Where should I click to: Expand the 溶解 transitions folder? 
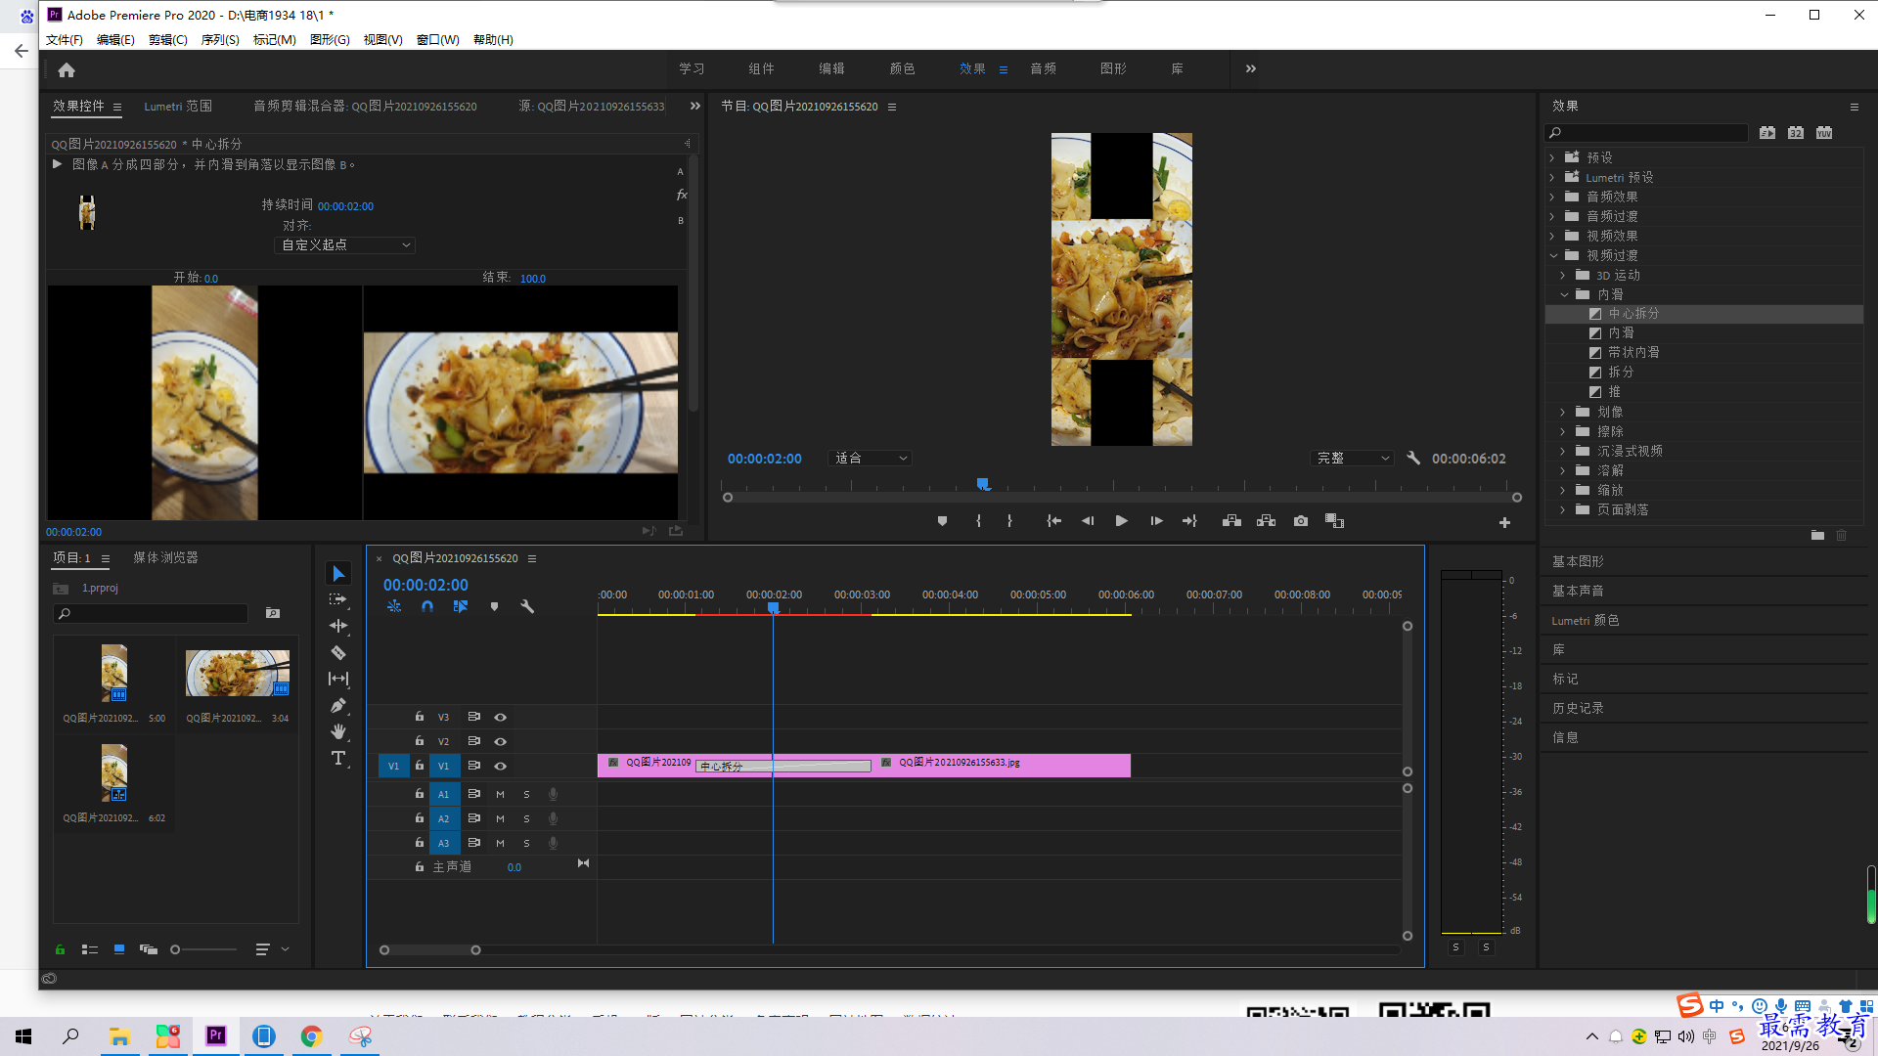tap(1563, 470)
